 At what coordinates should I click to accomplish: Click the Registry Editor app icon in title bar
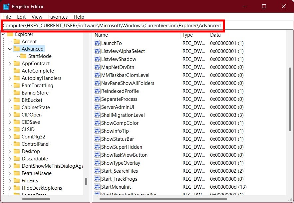(6, 7)
